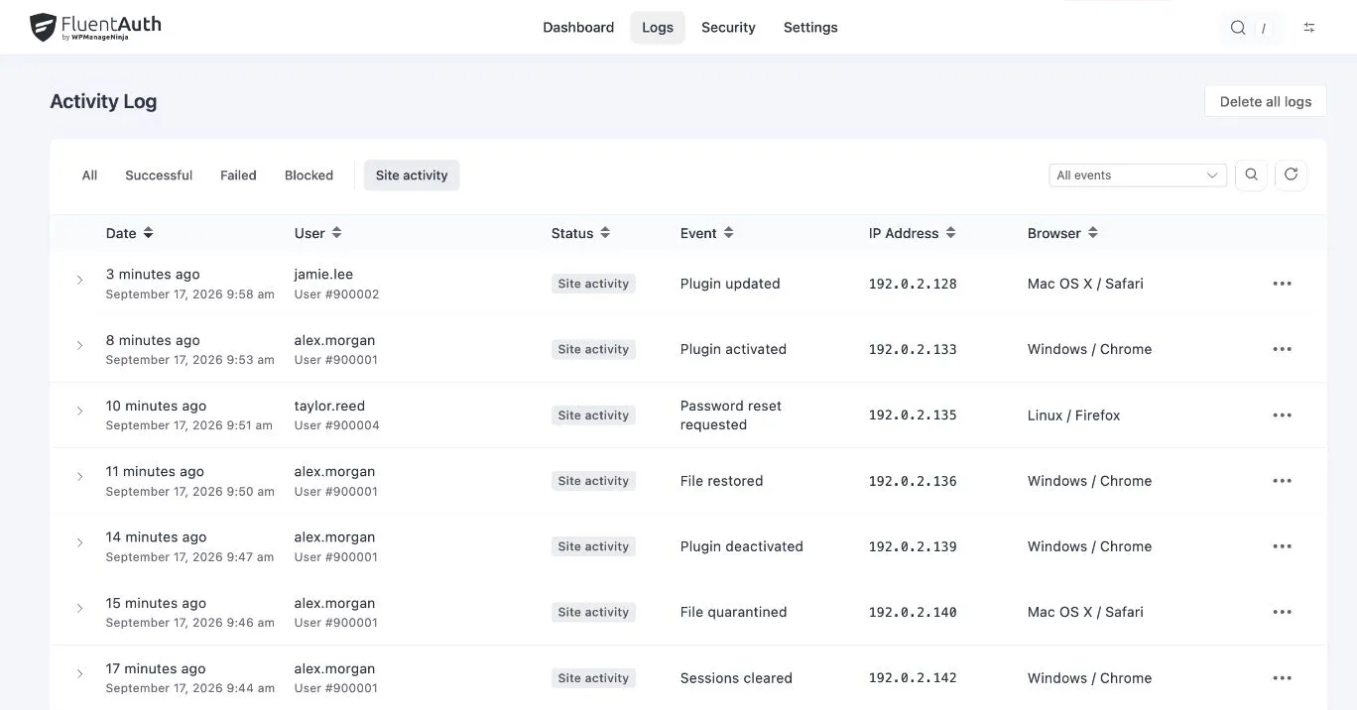The width and height of the screenshot is (1357, 710).
Task: Switch to the Successful filter tab
Action: (x=159, y=176)
